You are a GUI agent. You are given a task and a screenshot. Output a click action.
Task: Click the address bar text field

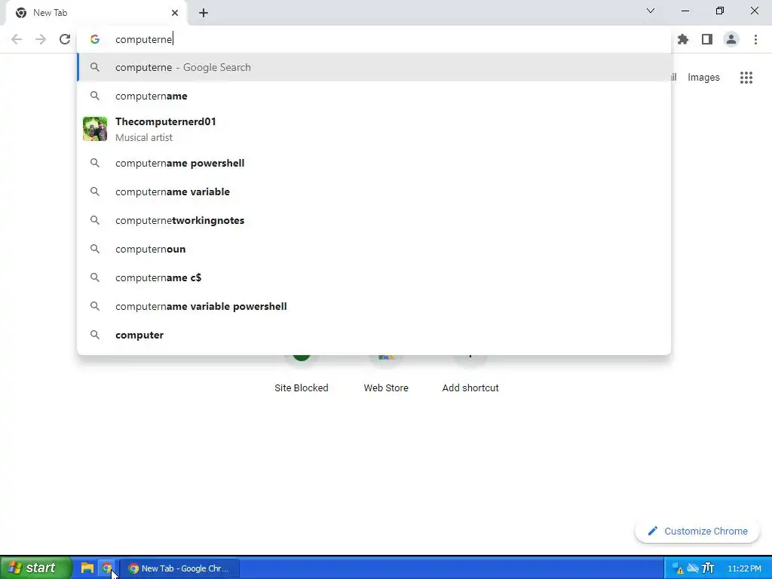(x=374, y=39)
